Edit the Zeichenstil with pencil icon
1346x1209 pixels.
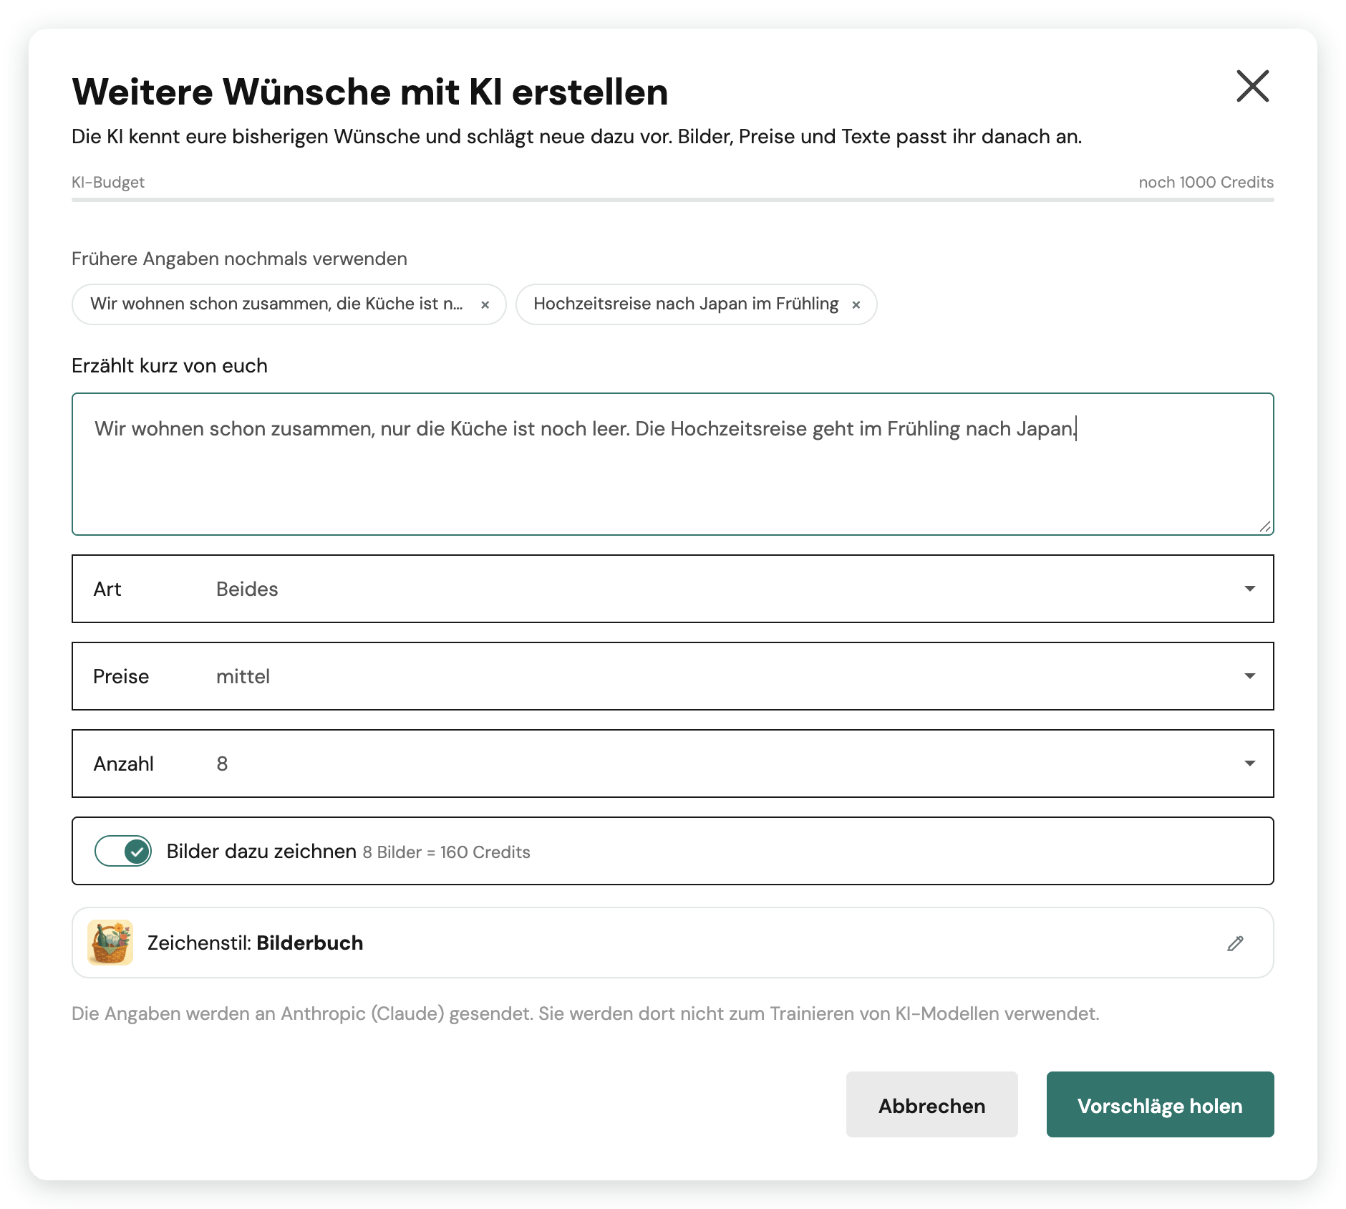(x=1235, y=943)
